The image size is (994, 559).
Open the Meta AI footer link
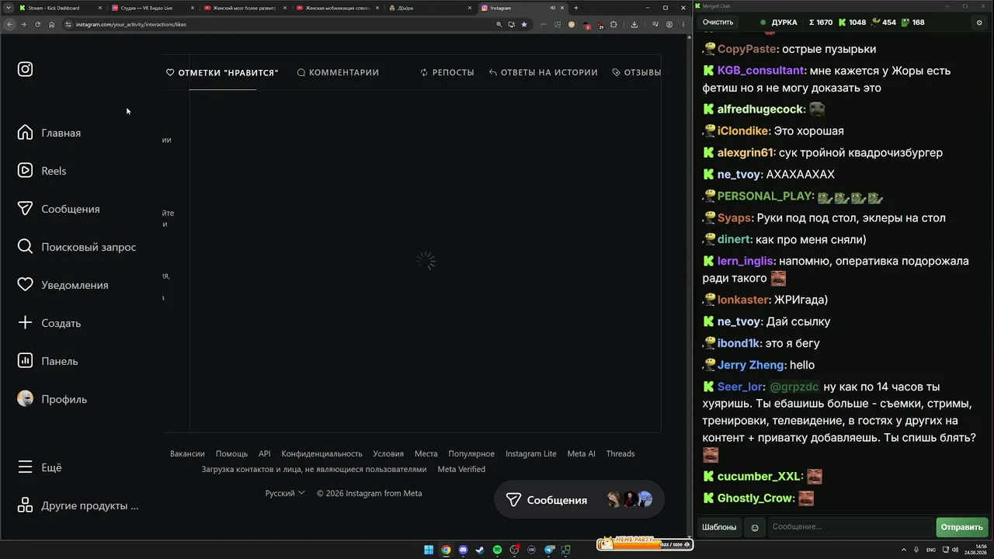coord(582,453)
